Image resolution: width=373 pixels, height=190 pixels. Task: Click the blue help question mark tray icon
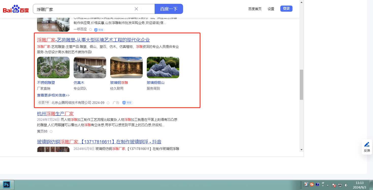(x=317, y=185)
